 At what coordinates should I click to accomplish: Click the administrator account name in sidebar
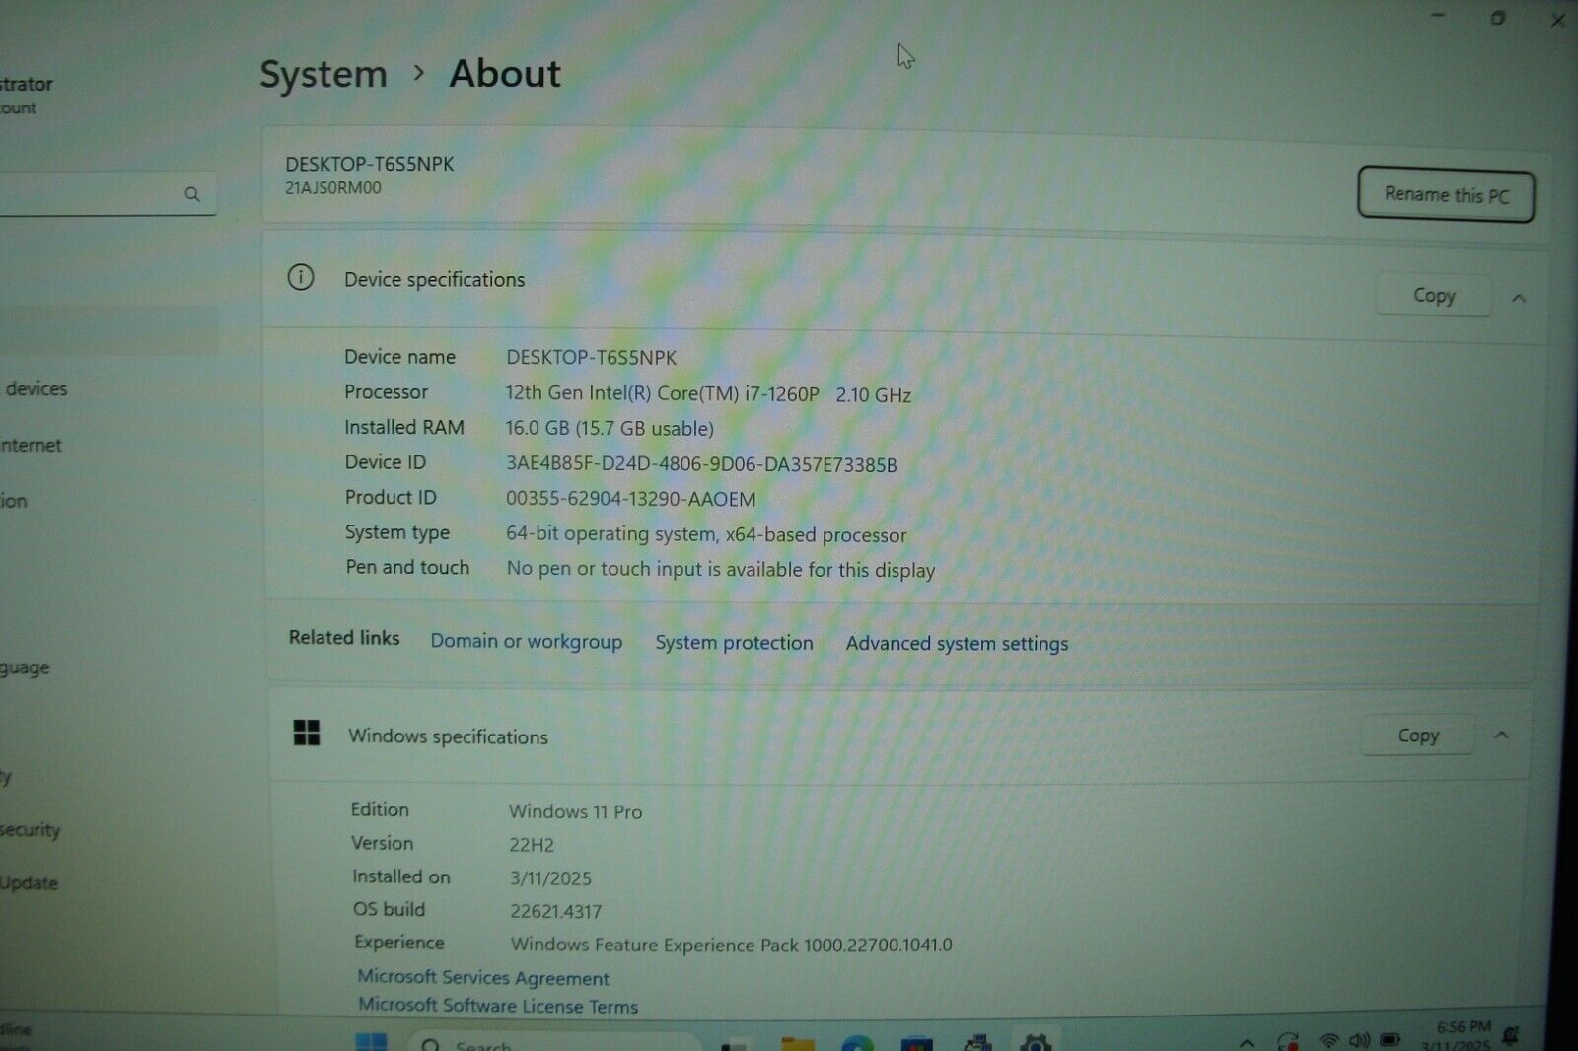coord(27,85)
